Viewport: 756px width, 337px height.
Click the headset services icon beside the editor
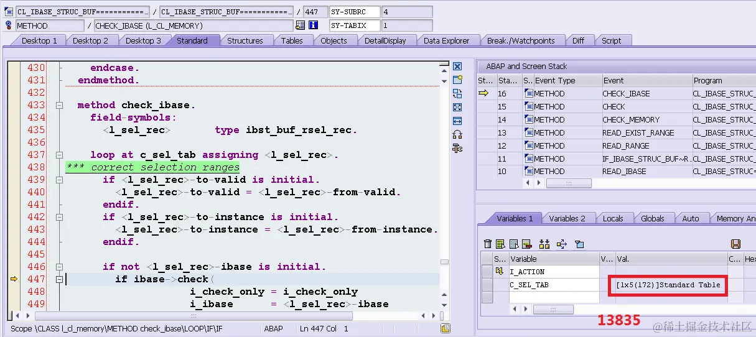pyautogui.click(x=457, y=134)
